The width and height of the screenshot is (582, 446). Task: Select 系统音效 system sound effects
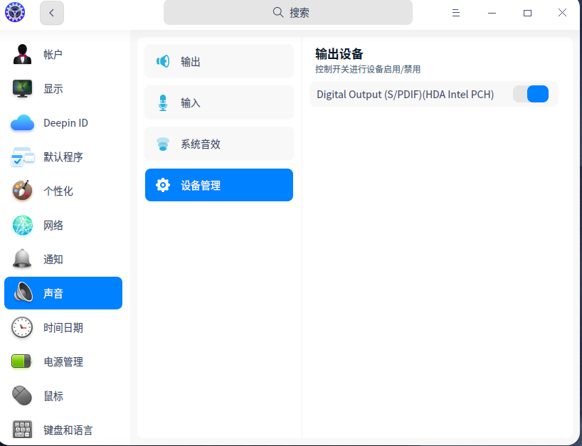pos(218,144)
